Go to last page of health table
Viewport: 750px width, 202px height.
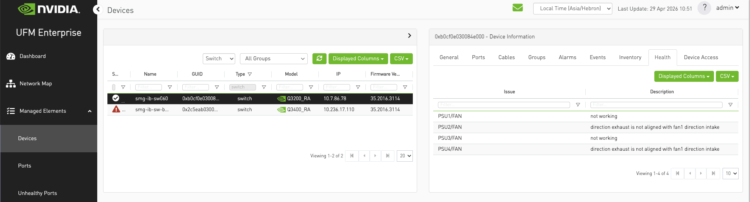pos(714,173)
